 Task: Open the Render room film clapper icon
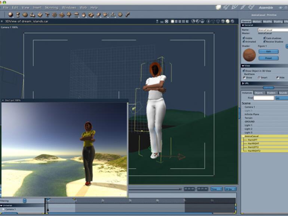[x=252, y=7]
